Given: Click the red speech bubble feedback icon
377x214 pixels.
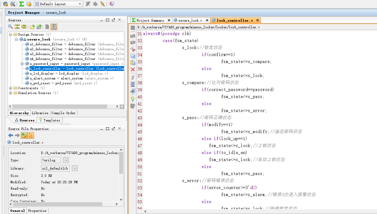Looking at the screenshot, I should [x=111, y=4].
